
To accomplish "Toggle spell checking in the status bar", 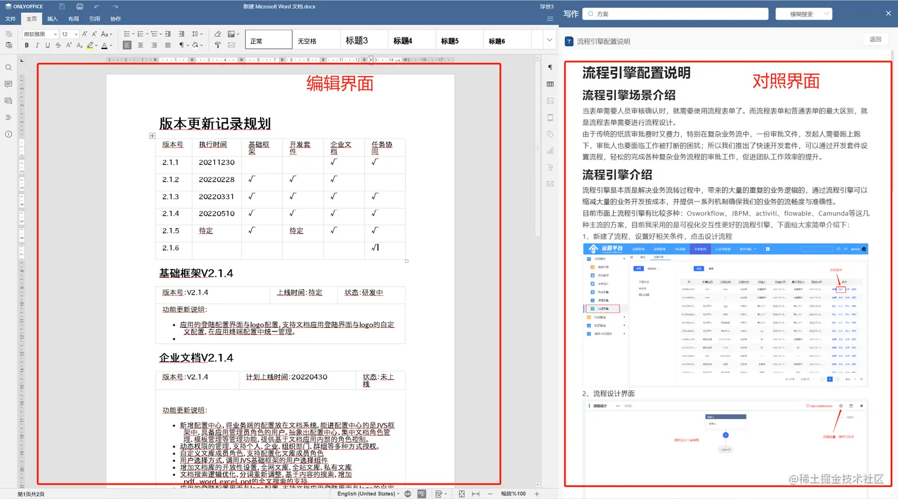I will pyautogui.click(x=422, y=494).
